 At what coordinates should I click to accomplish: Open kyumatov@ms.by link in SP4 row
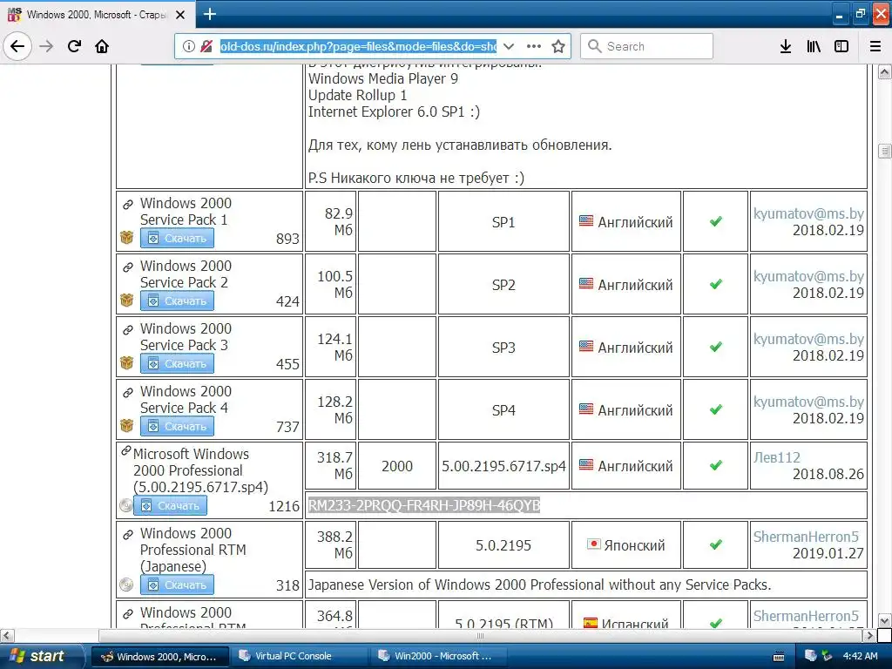808,402
